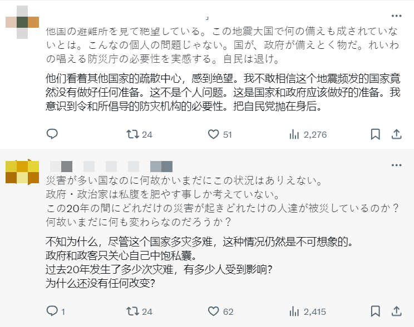
Task: Share the second tweet
Action: point(396,311)
